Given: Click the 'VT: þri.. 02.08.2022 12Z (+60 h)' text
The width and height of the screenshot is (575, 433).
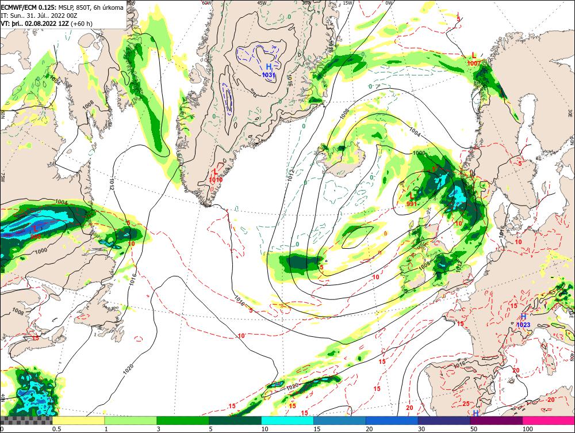Looking at the screenshot, I should 47,24.
